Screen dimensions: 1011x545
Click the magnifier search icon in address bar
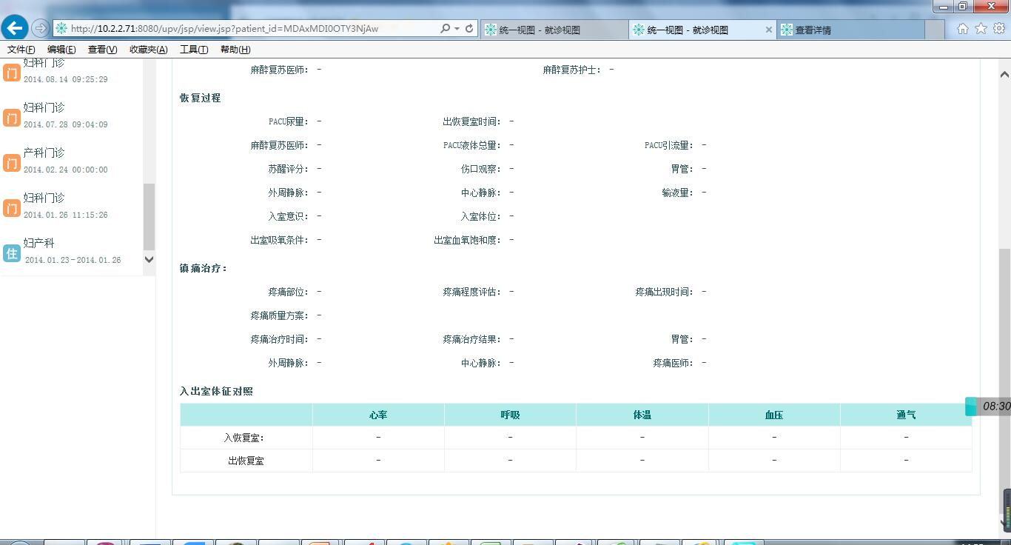(445, 28)
